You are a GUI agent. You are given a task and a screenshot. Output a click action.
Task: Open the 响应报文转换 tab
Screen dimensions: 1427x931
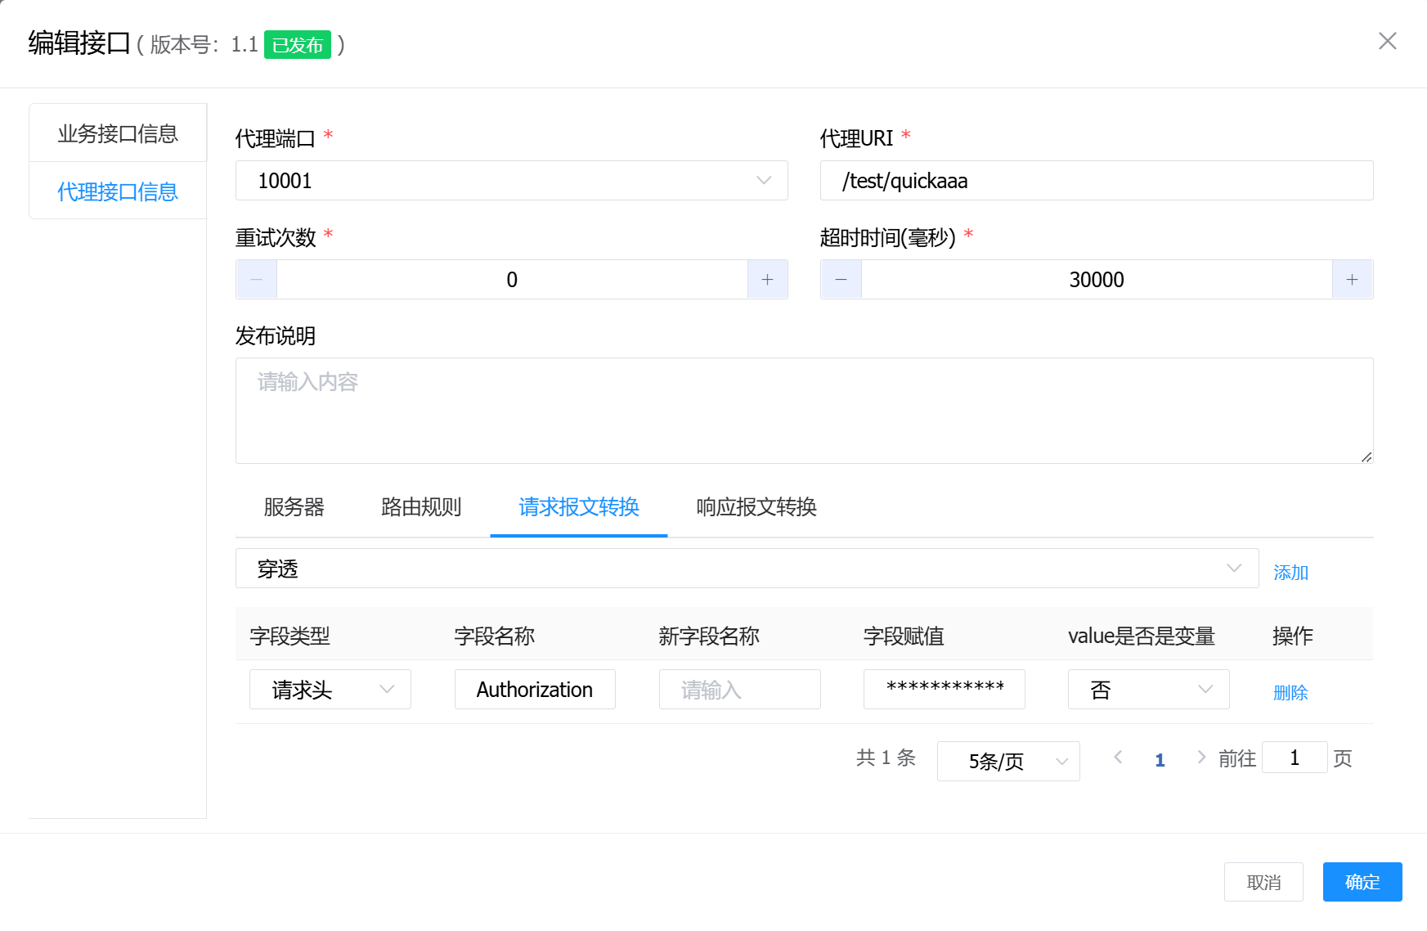point(756,507)
